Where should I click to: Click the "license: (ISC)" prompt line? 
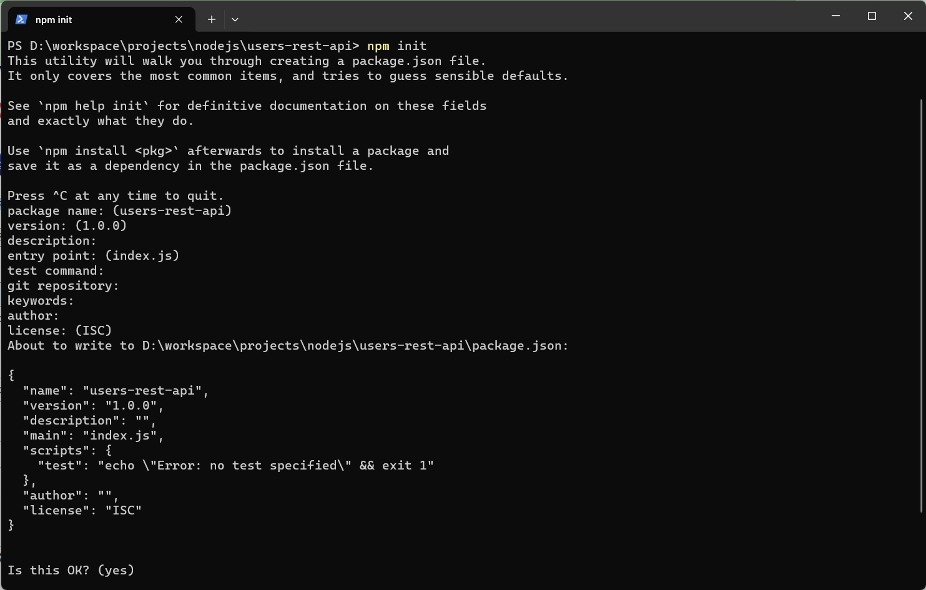[x=59, y=330]
